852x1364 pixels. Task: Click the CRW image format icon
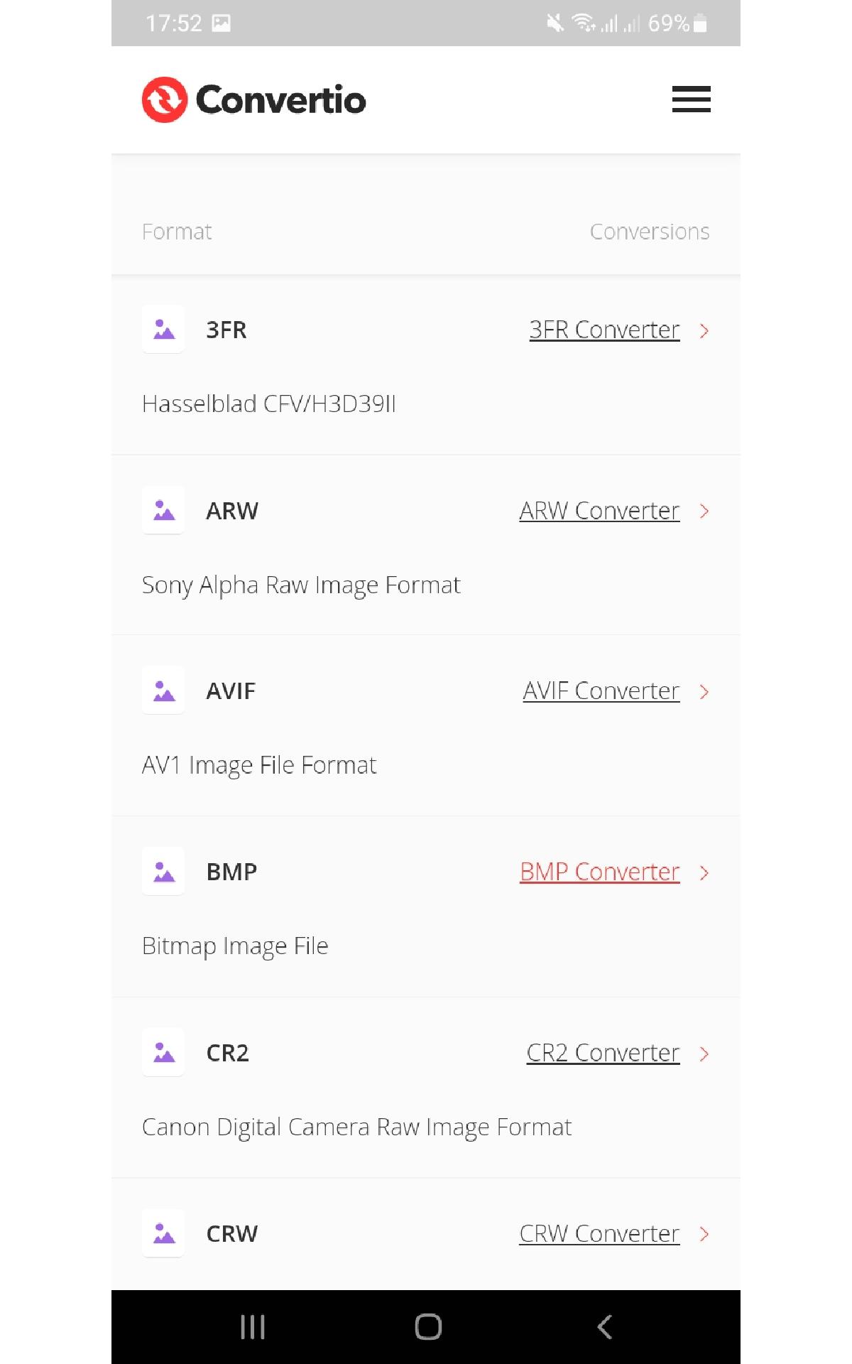click(164, 1233)
